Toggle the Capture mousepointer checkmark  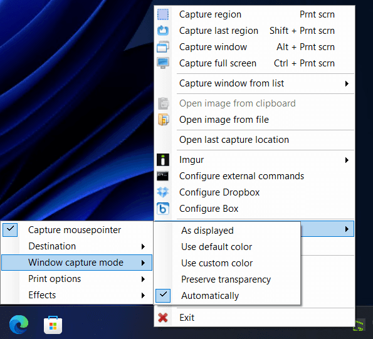click(x=10, y=230)
